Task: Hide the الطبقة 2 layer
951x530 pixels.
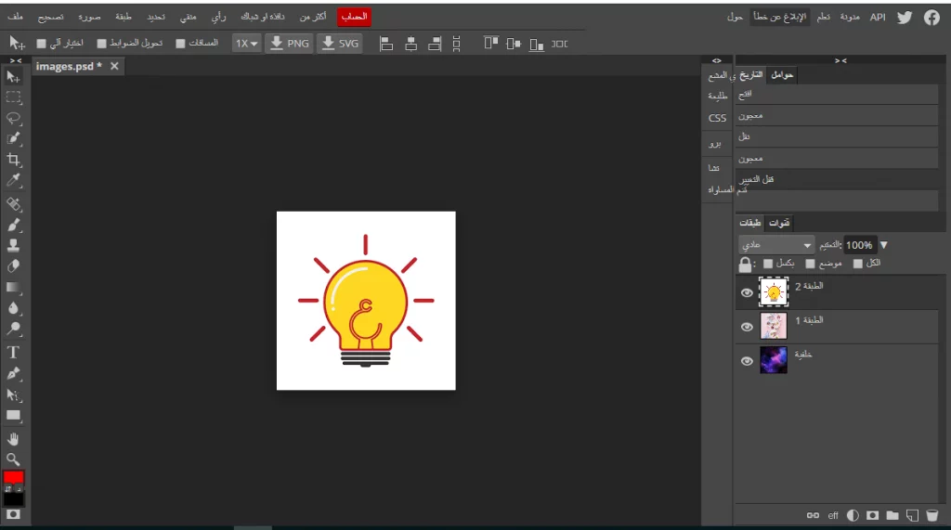Action: click(x=747, y=293)
